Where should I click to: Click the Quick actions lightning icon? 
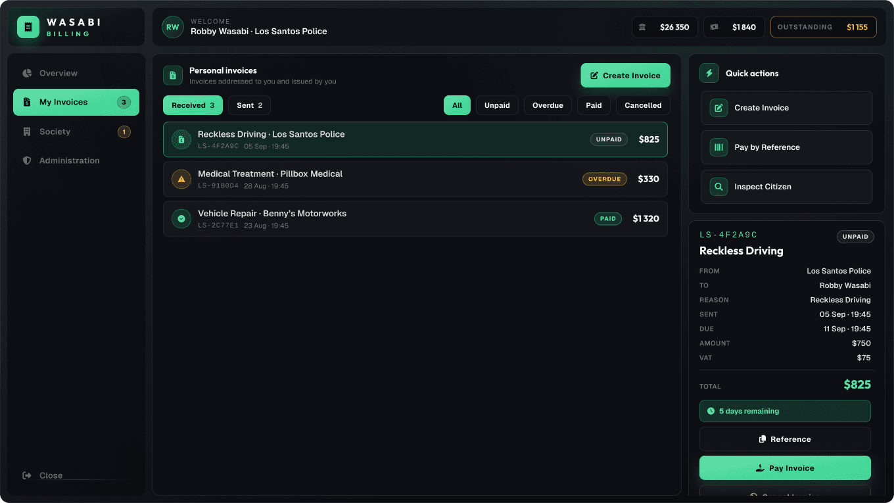(x=709, y=73)
